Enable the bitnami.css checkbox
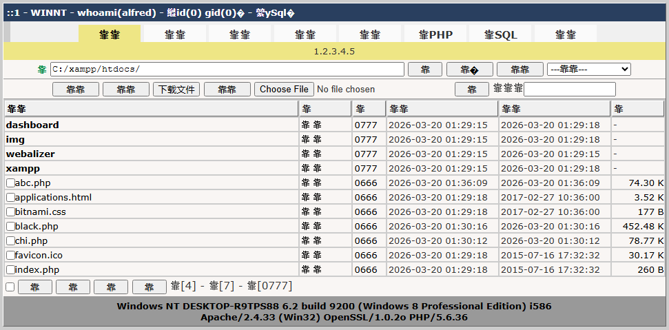669x330 pixels. 10,212
